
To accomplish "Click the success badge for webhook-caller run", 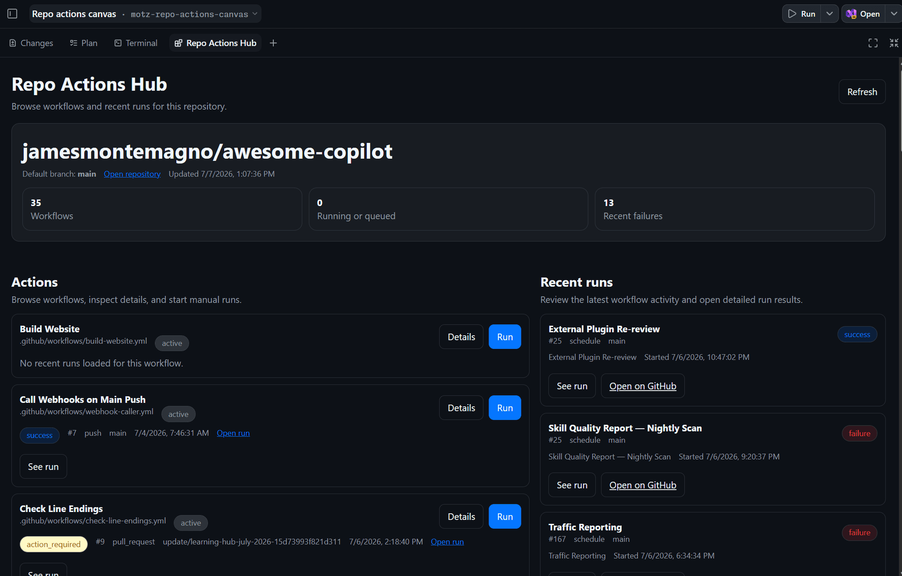I will coord(40,435).
